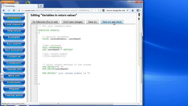The image size is (188, 106).
Task: Open the Firefox application menu
Action: 8,2
